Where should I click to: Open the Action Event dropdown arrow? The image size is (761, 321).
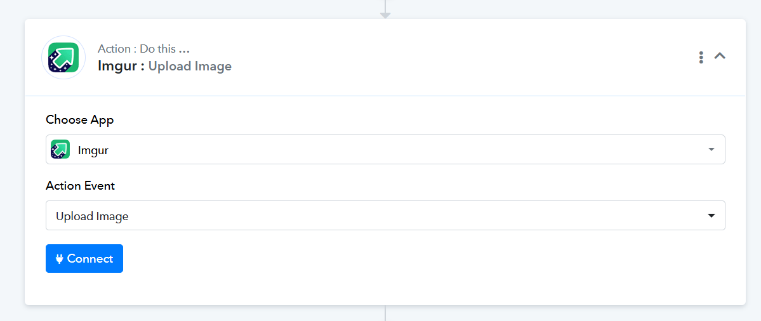[x=711, y=216]
